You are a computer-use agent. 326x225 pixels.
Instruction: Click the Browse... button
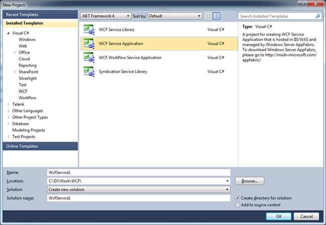[x=250, y=181]
